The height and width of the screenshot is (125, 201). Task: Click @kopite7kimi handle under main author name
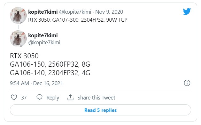pos(44,42)
